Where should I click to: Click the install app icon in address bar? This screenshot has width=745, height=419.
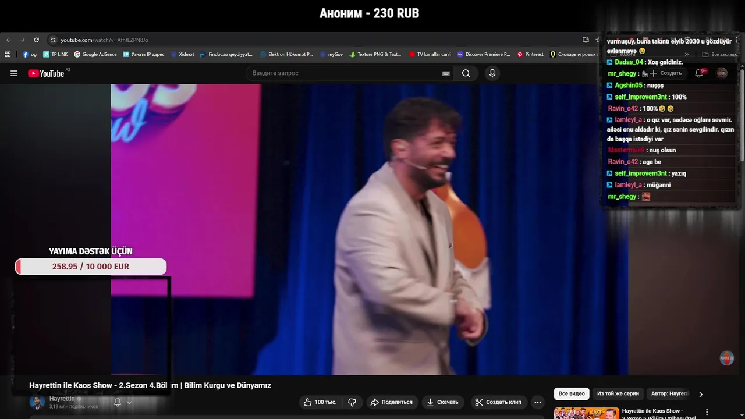click(586, 40)
